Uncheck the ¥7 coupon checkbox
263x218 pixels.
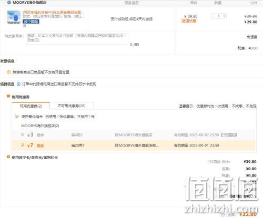click(x=23, y=145)
